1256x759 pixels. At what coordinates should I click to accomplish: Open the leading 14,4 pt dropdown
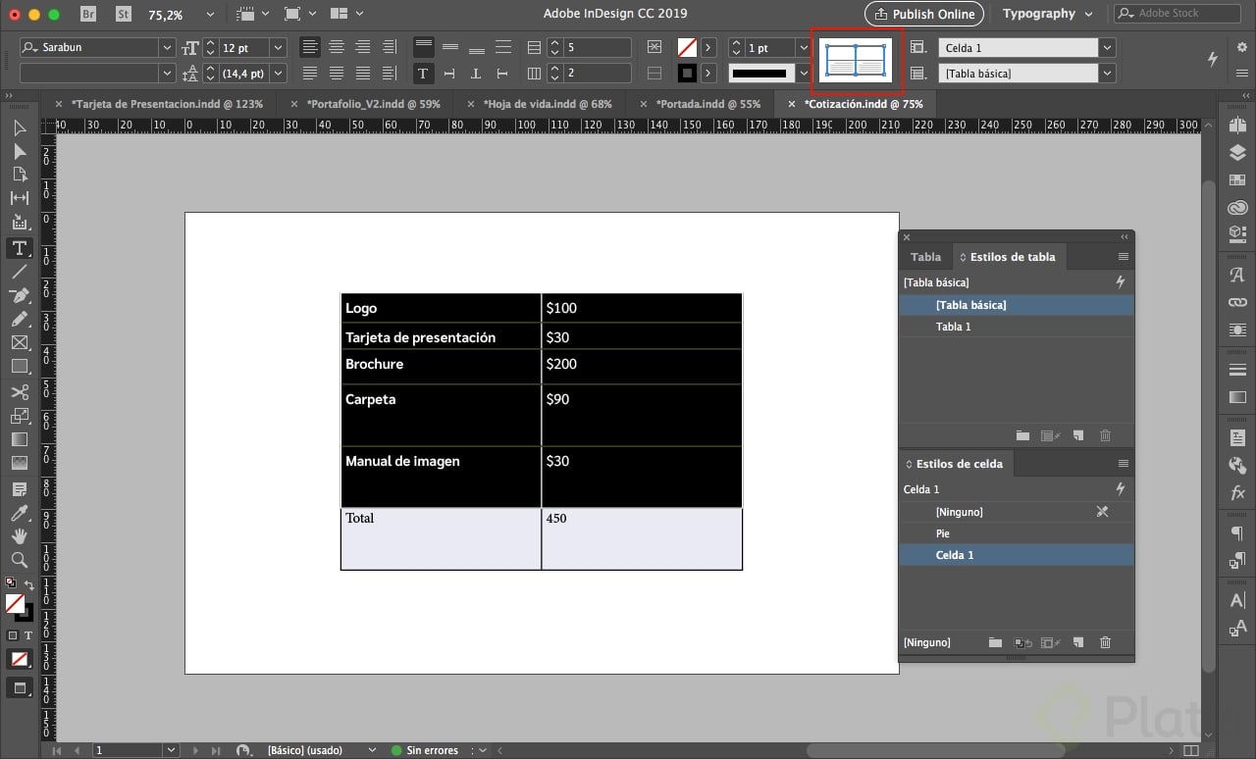pos(278,73)
